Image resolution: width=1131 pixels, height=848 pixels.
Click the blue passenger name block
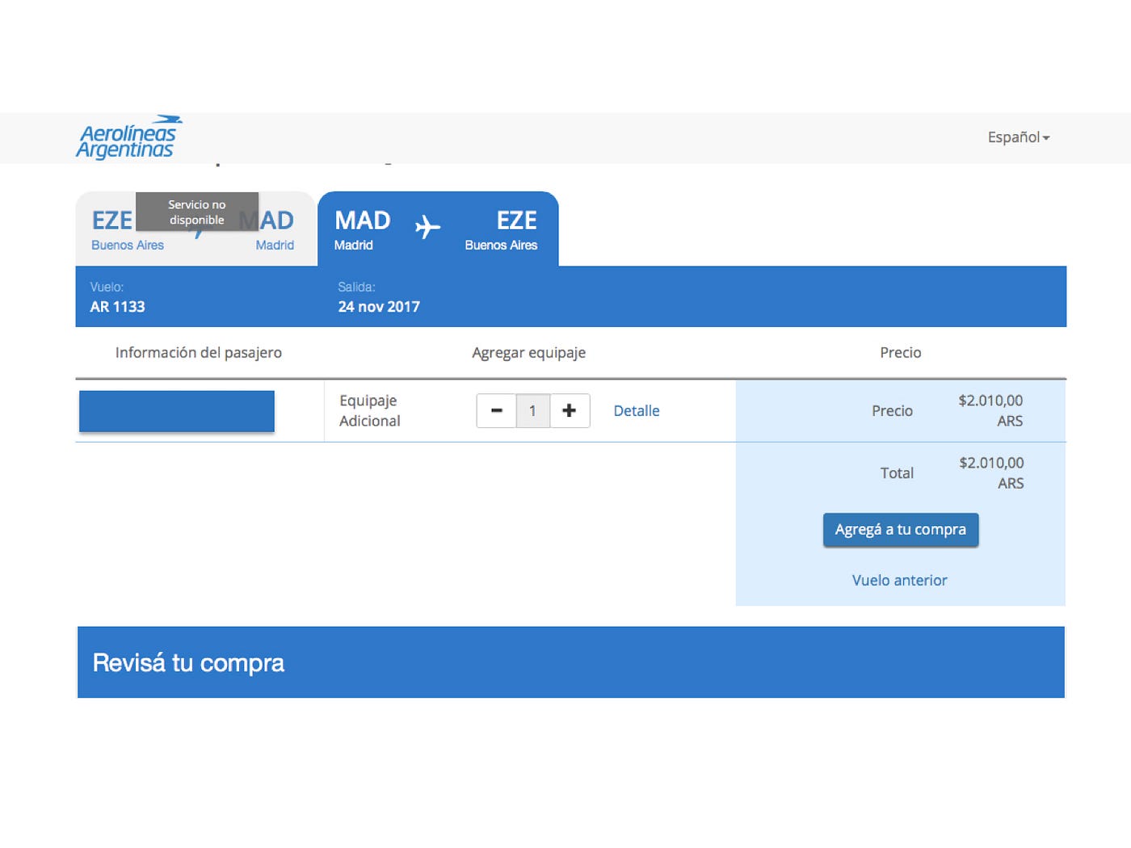coord(177,411)
